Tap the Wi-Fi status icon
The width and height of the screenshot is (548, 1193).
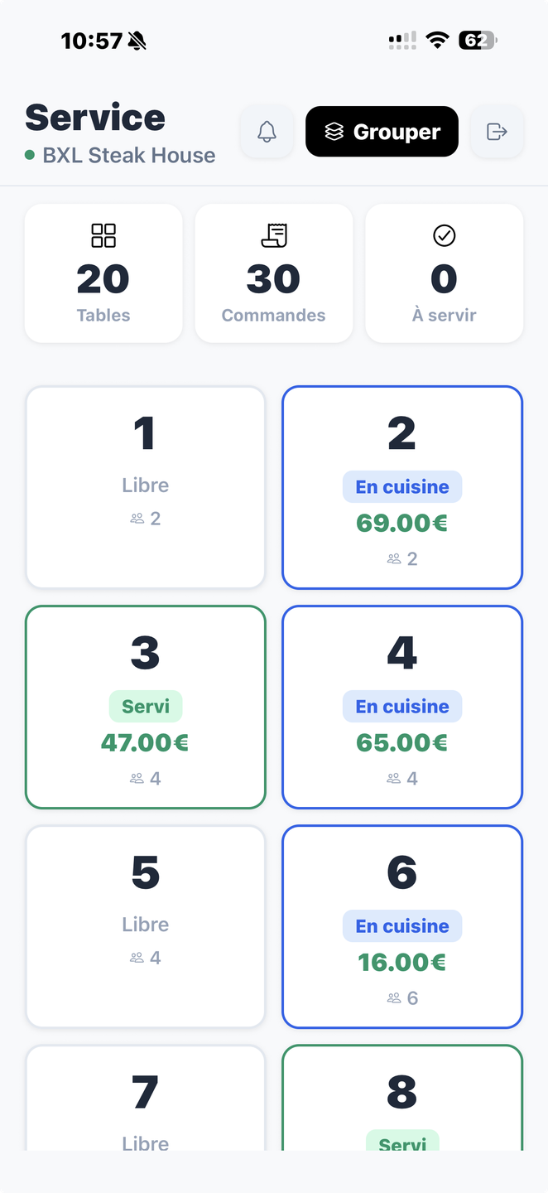click(x=437, y=40)
